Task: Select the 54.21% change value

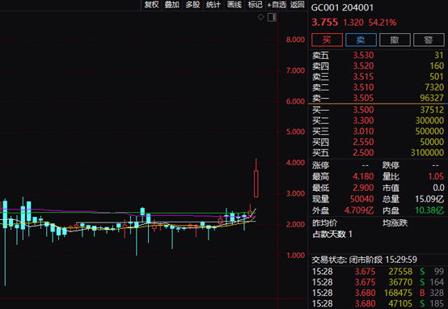Action: pos(382,23)
